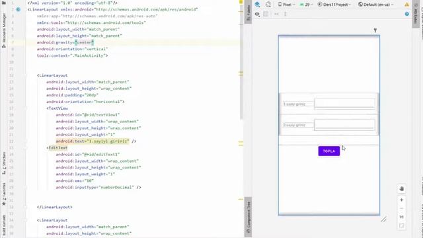Click the preview resize handle icon
Viewport: 423px width, 238px height.
pyautogui.click(x=383, y=219)
